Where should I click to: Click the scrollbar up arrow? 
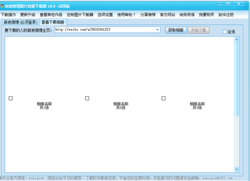(237, 39)
